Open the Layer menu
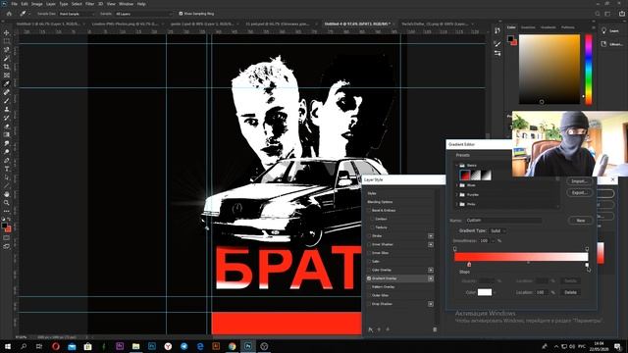This screenshot has width=628, height=353. coord(51,4)
